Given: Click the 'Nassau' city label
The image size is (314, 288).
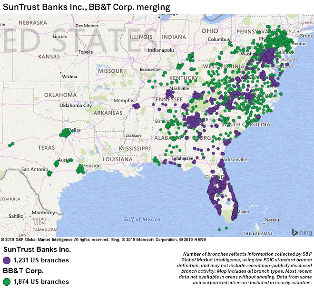Looking at the screenshot, I should [272, 220].
